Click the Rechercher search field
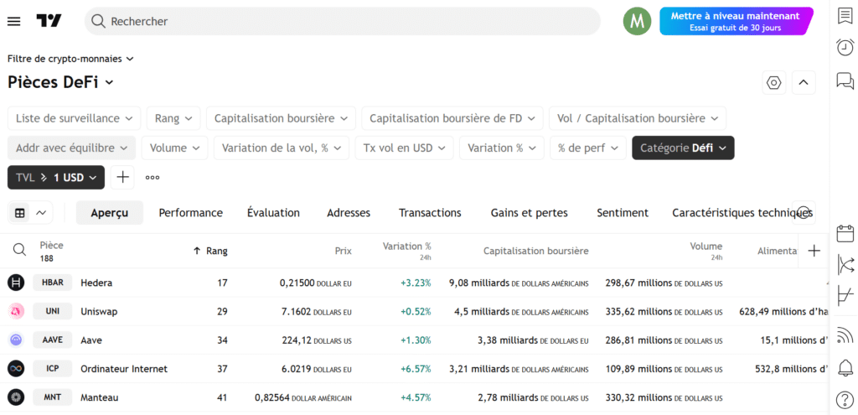 pyautogui.click(x=343, y=21)
